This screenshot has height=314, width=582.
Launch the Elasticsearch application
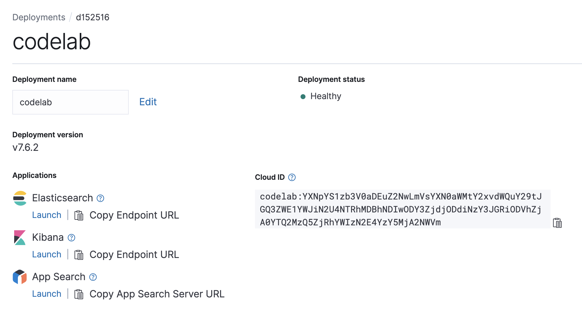[46, 215]
